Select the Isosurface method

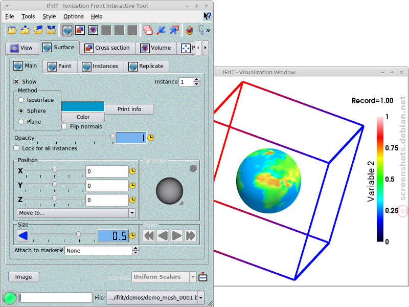point(21,100)
